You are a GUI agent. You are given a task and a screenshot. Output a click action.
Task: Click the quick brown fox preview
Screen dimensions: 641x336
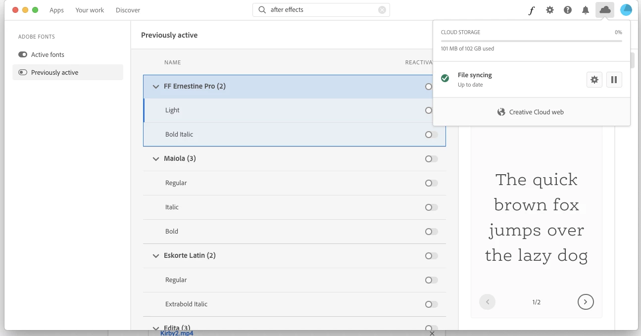[x=537, y=218]
